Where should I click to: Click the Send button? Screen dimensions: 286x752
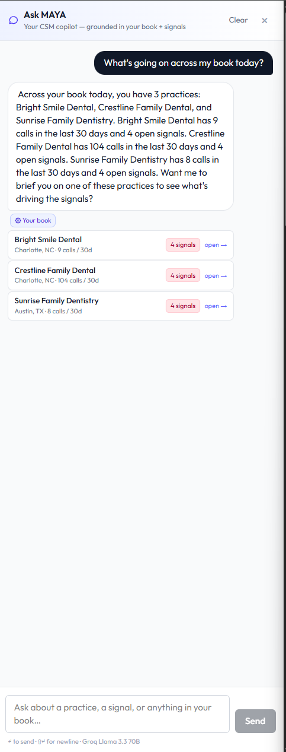pos(255,721)
